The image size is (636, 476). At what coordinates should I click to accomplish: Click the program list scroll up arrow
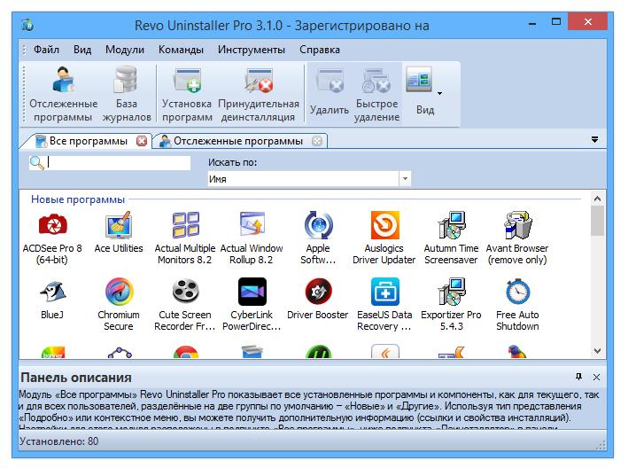click(x=597, y=199)
